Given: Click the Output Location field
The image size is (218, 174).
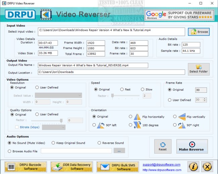Looking at the screenshot, I should [111, 72].
